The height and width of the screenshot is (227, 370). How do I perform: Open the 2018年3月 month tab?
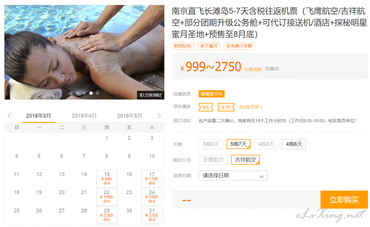(x=38, y=116)
